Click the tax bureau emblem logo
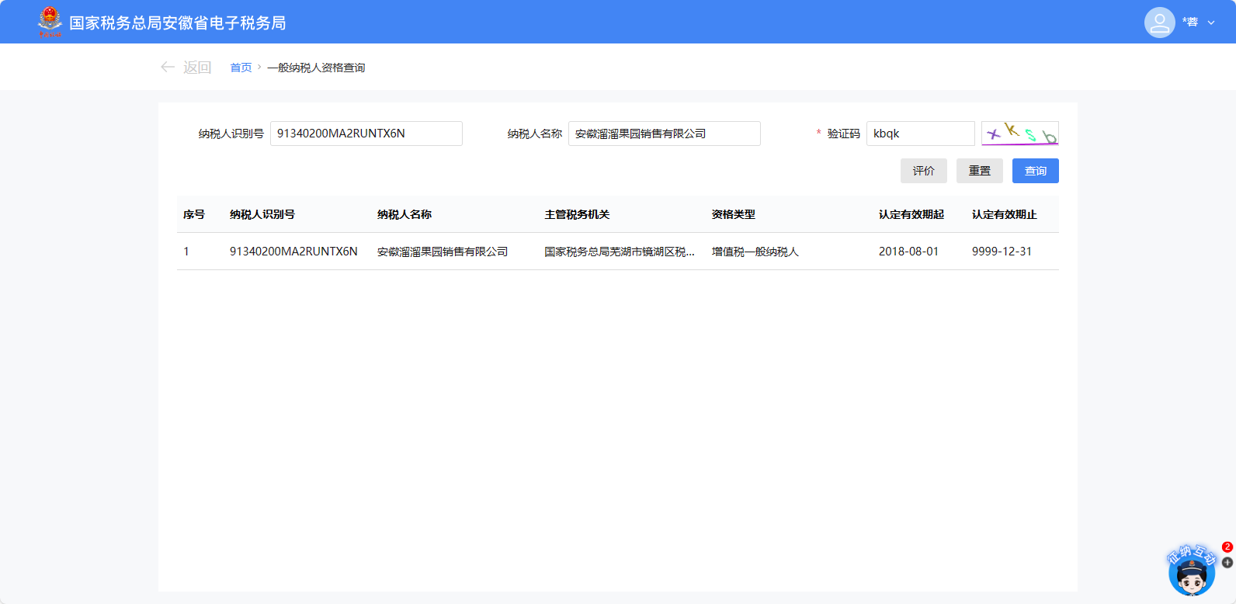 pos(50,22)
